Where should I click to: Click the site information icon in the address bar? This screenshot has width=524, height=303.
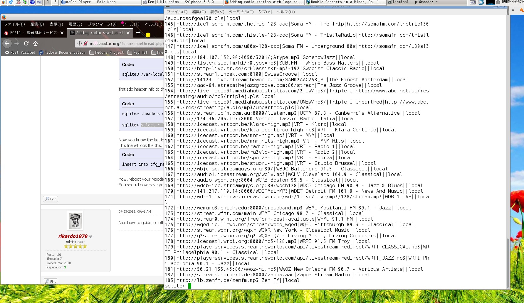coord(80,43)
